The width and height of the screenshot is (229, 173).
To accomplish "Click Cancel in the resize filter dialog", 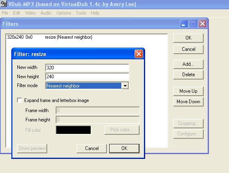I will [x=92, y=148].
